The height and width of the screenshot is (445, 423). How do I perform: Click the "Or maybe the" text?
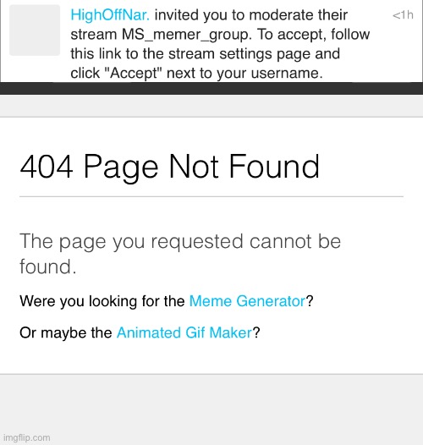pos(66,332)
